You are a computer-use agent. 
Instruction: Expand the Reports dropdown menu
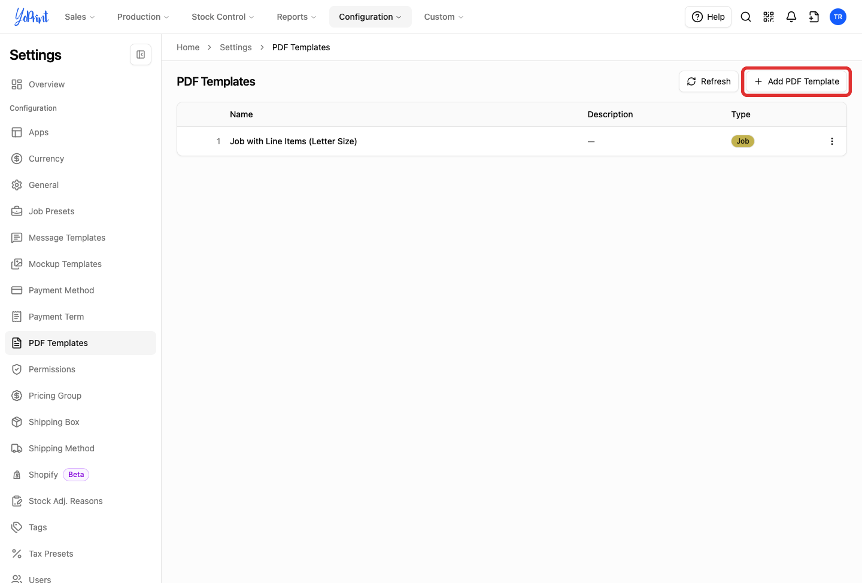(x=296, y=17)
